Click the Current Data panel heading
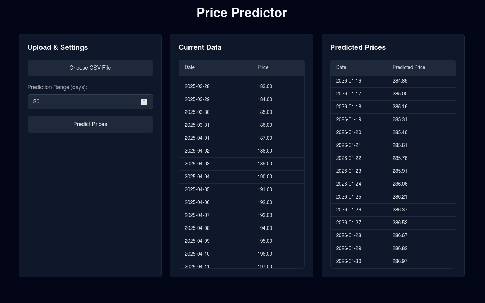The width and height of the screenshot is (485, 303). click(x=200, y=47)
